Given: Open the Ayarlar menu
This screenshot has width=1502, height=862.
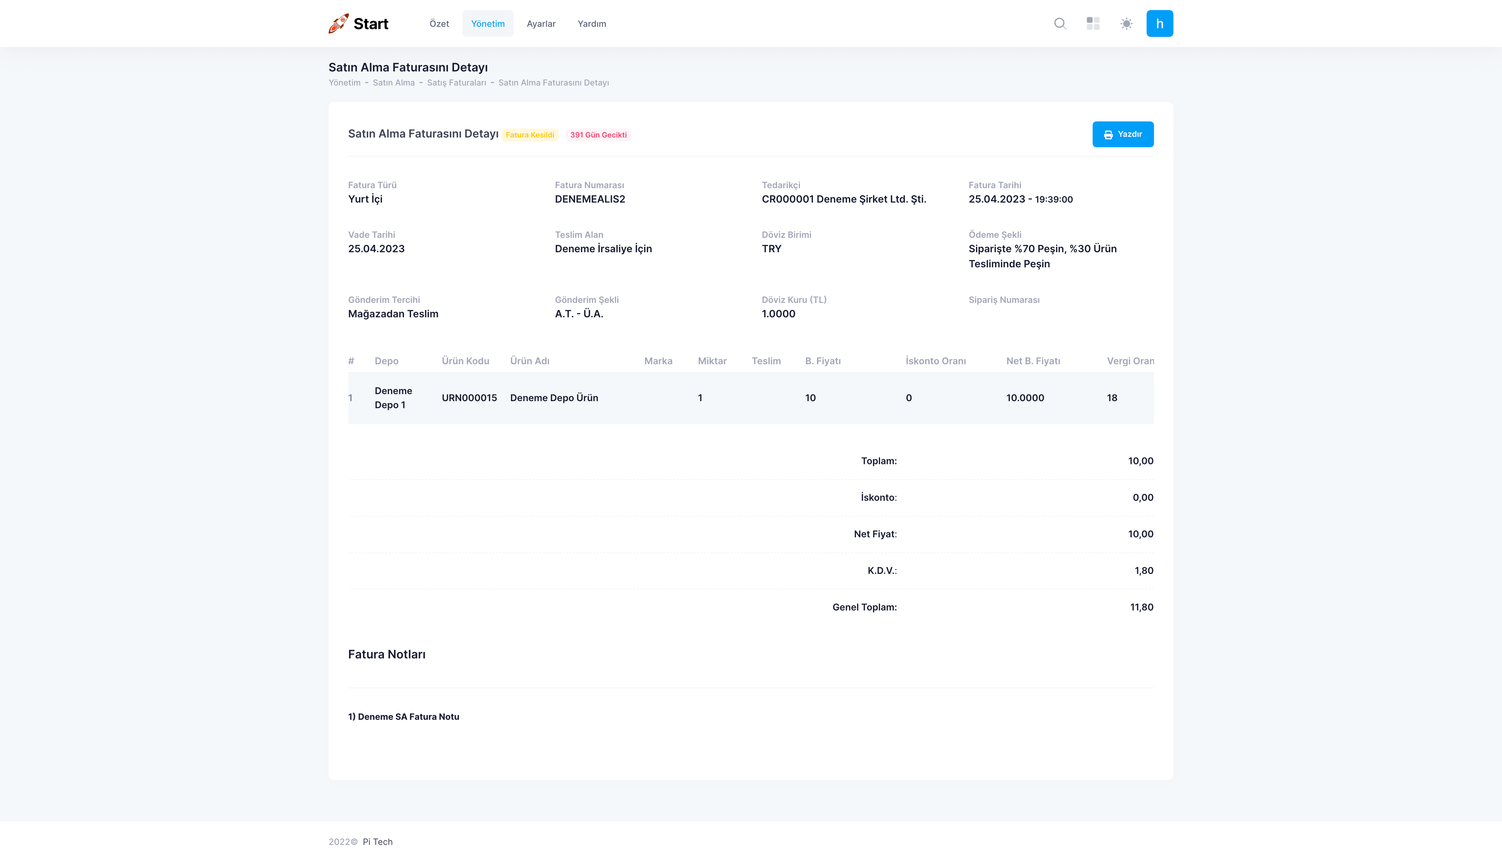Looking at the screenshot, I should [x=541, y=24].
